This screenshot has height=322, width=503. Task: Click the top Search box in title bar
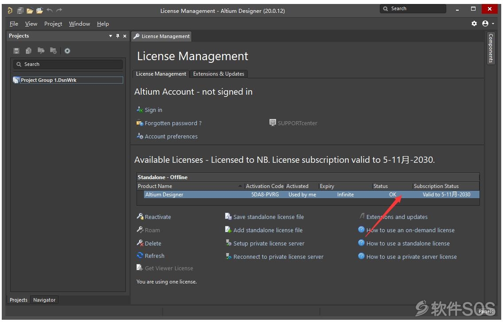coord(413,9)
